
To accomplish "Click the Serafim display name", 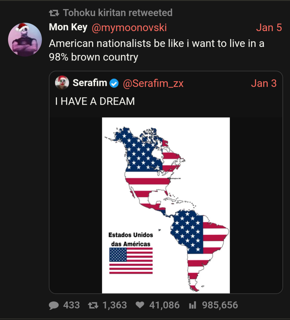I will pyautogui.click(x=90, y=83).
